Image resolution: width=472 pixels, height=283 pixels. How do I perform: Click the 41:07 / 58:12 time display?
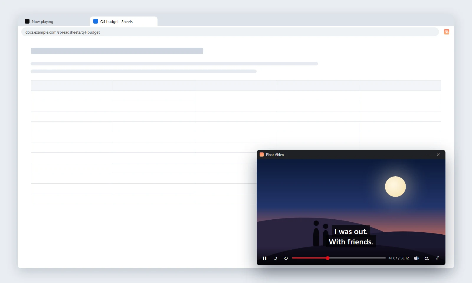[x=399, y=258]
